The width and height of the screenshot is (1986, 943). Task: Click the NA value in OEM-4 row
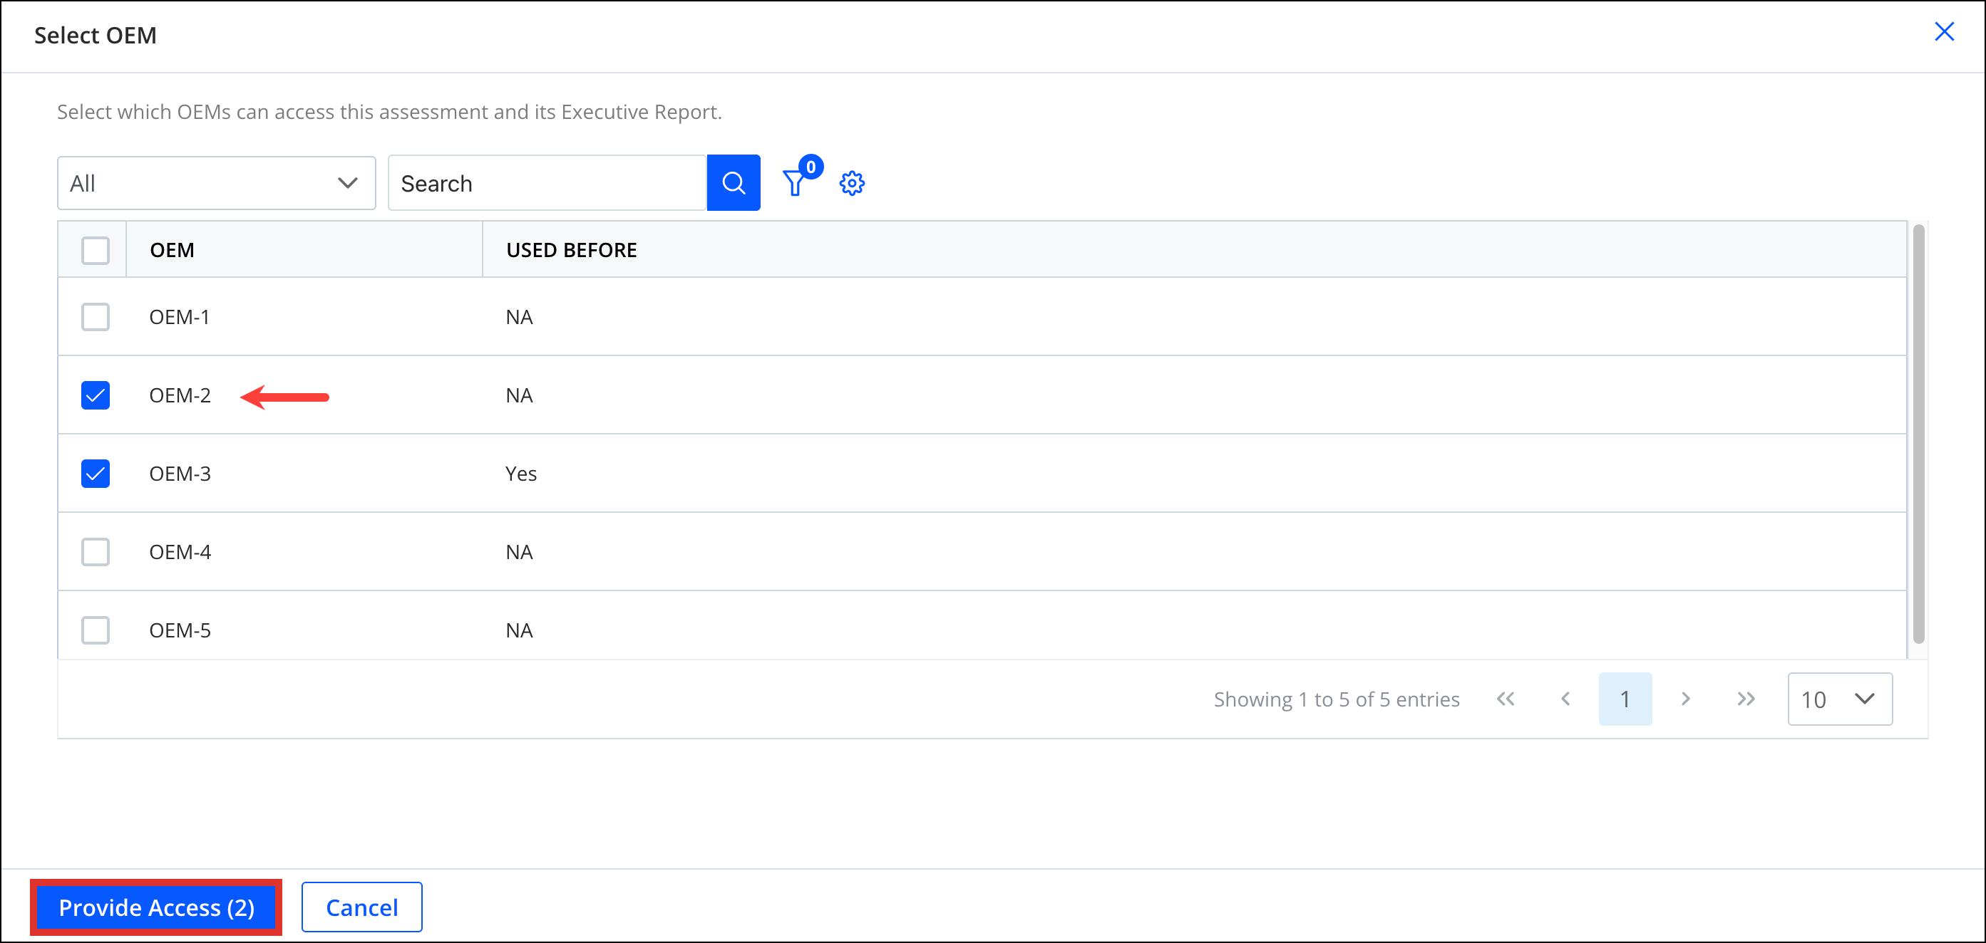(519, 551)
